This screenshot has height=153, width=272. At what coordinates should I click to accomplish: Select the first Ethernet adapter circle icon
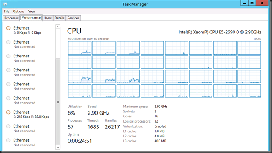(8, 28)
